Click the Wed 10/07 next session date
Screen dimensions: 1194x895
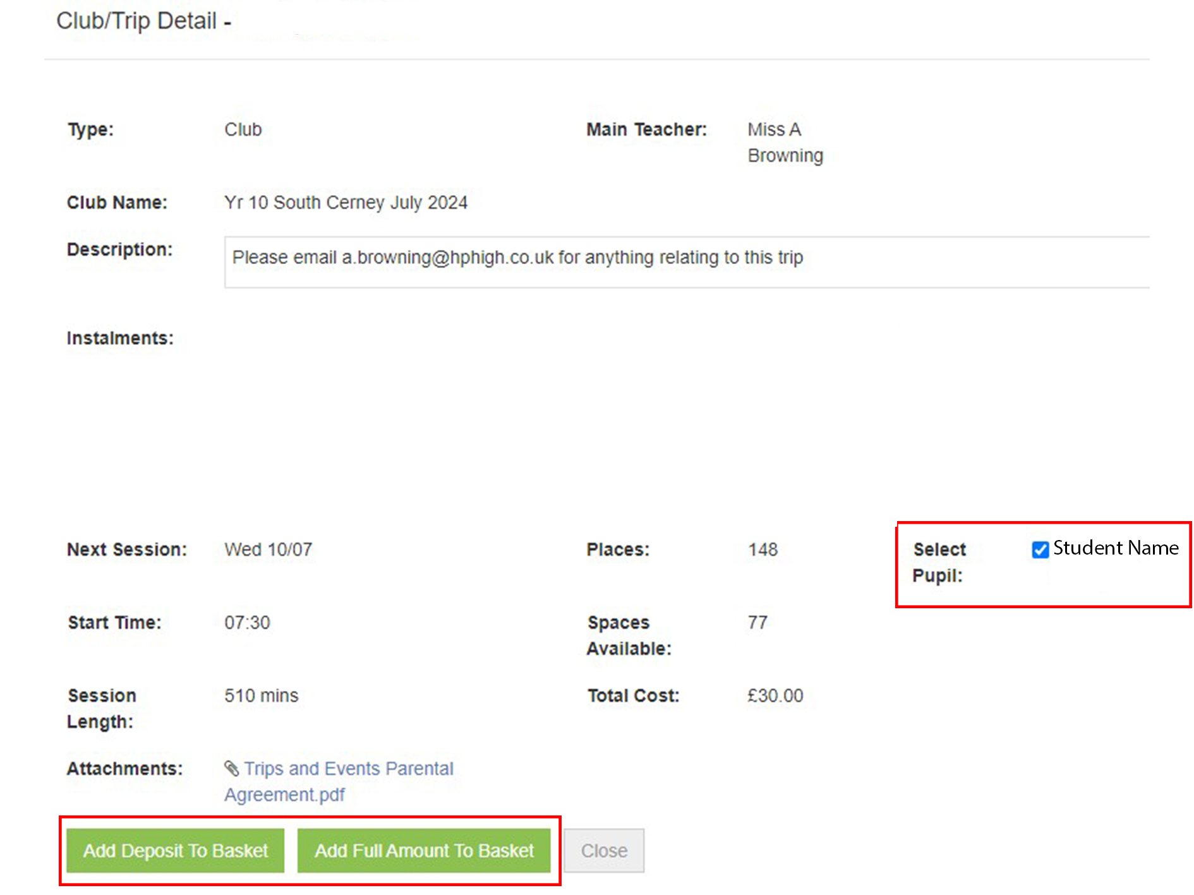pyautogui.click(x=268, y=550)
